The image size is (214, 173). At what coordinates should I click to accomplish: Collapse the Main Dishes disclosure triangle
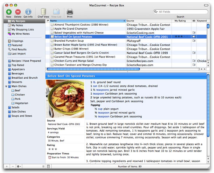click(x=6, y=86)
